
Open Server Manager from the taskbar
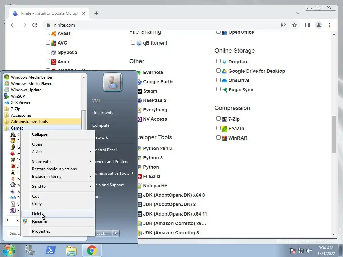[30, 250]
